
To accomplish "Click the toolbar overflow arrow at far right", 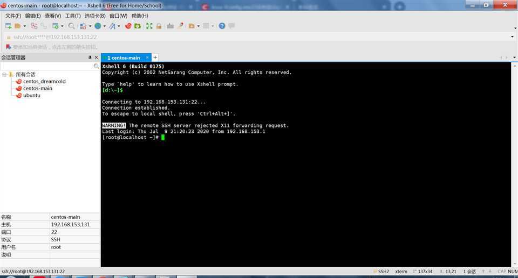I will [x=515, y=28].
